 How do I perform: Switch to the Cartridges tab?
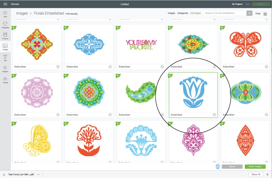point(196,13)
